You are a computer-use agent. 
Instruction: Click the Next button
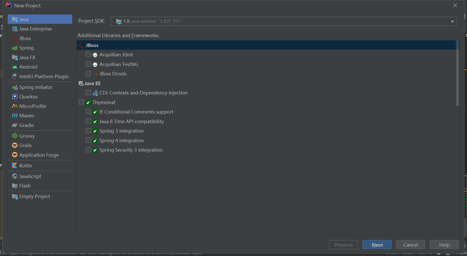coord(377,245)
